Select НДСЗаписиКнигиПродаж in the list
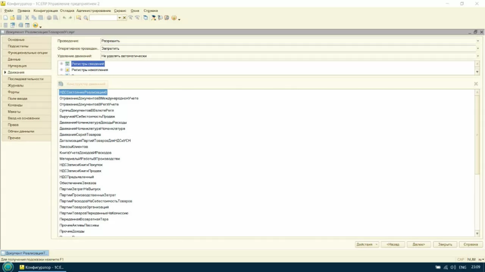 (x=80, y=171)
